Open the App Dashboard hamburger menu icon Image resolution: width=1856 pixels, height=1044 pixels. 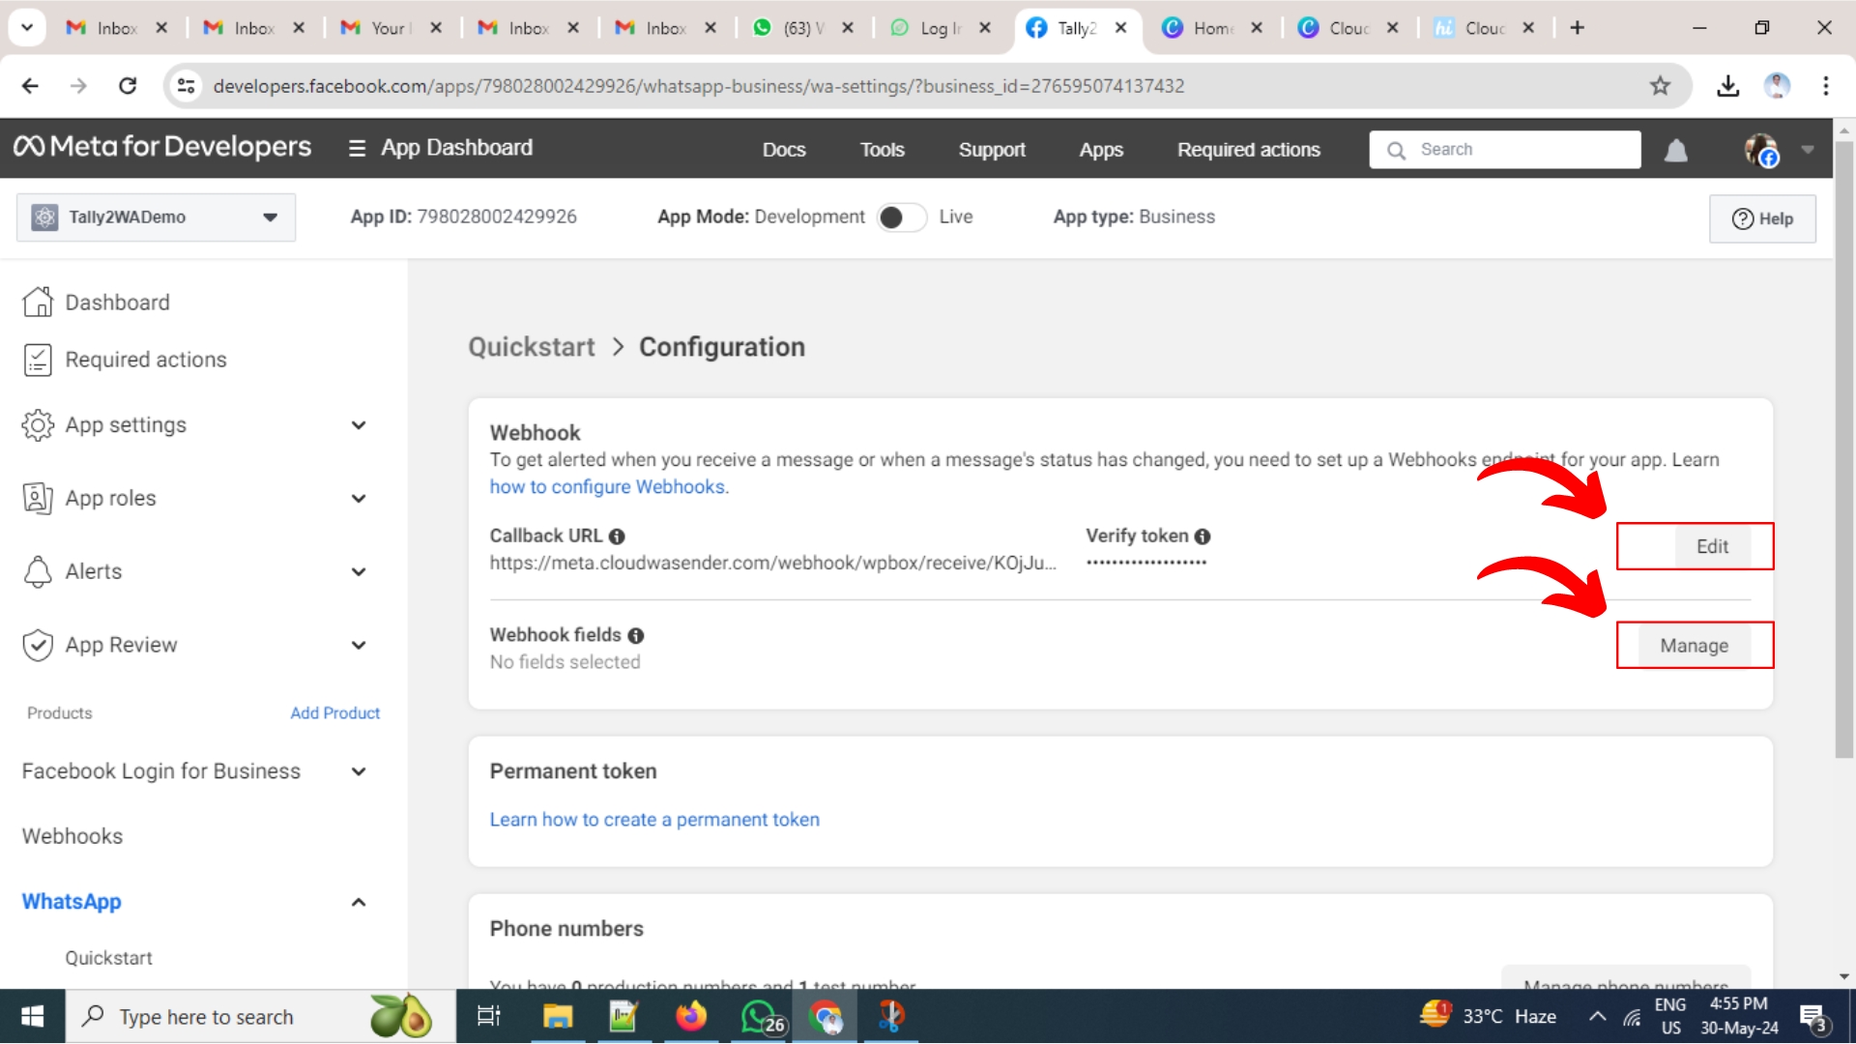click(357, 148)
